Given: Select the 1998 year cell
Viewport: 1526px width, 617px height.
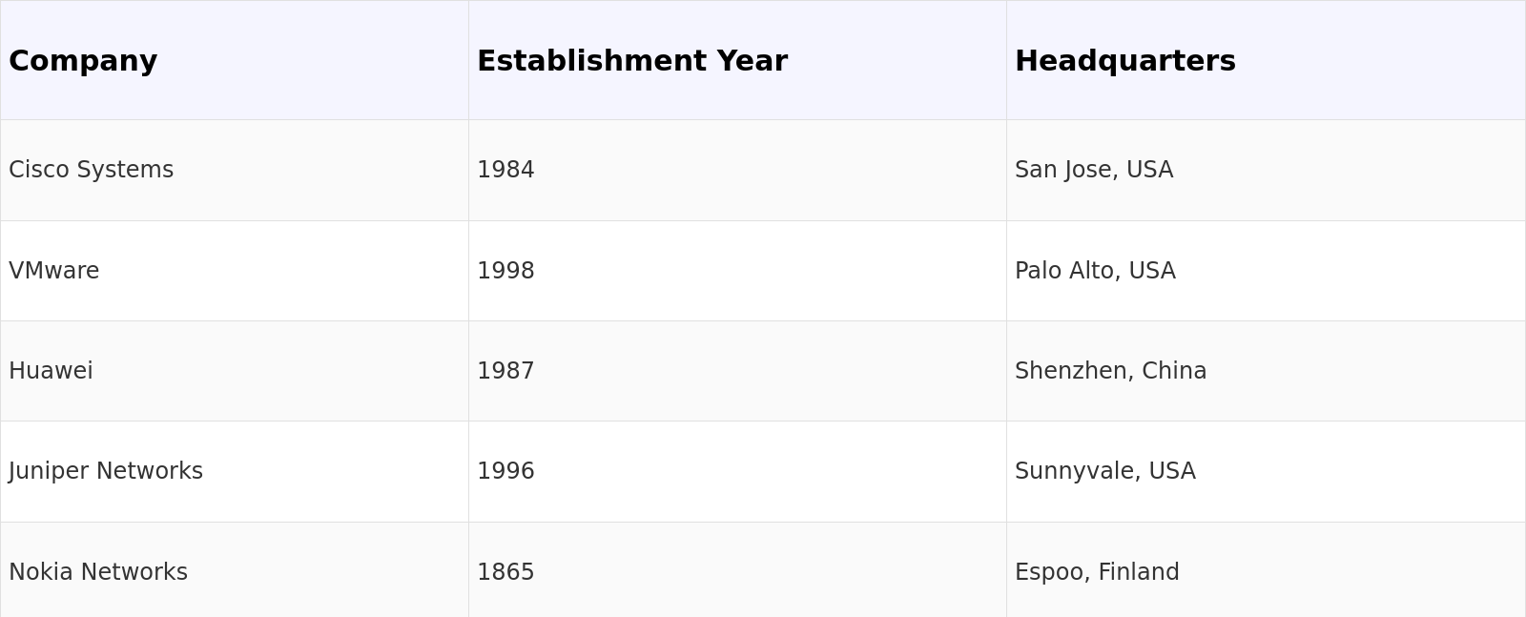Looking at the screenshot, I should coord(505,271).
